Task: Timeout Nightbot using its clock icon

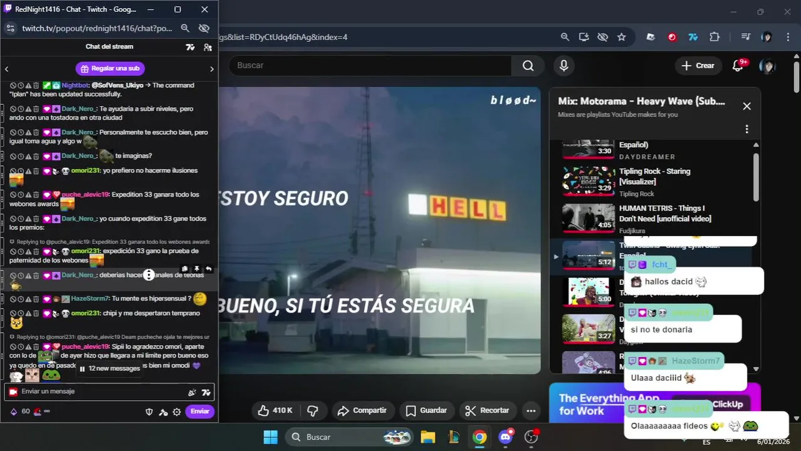Action: pos(21,85)
